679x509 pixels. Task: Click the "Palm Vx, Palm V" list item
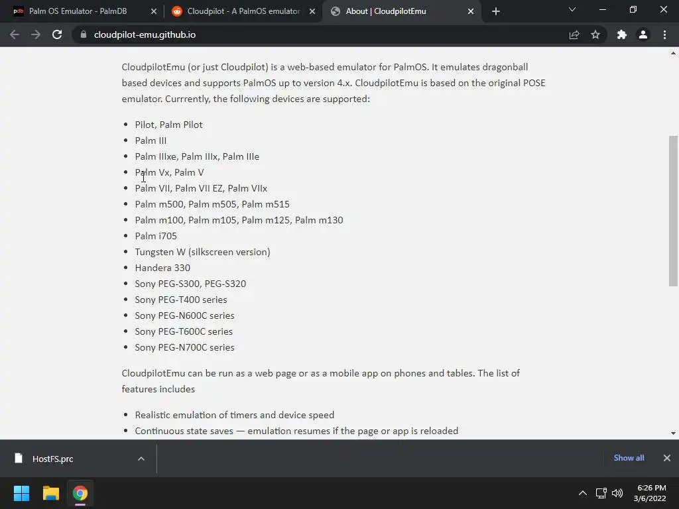[169, 172]
